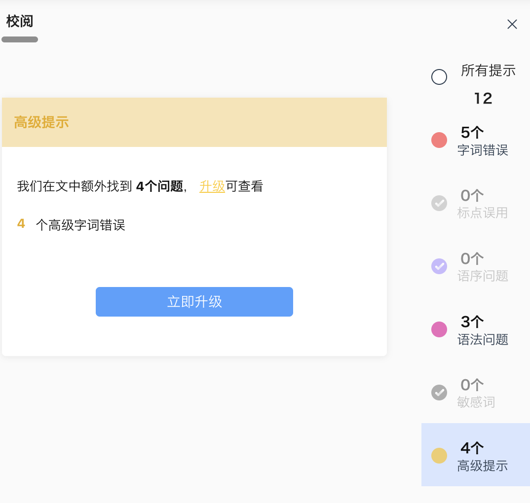Filter by 3个 语法问题 label
The image size is (530, 503).
tap(482, 330)
